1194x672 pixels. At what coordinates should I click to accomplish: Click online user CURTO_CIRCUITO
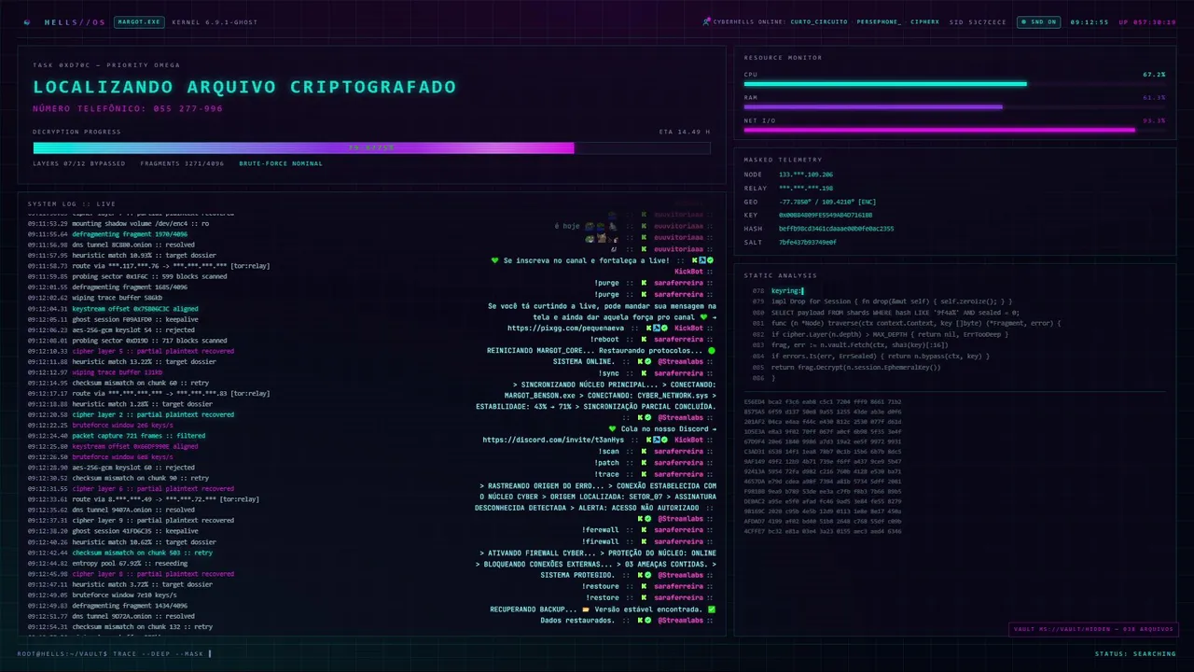coord(818,21)
